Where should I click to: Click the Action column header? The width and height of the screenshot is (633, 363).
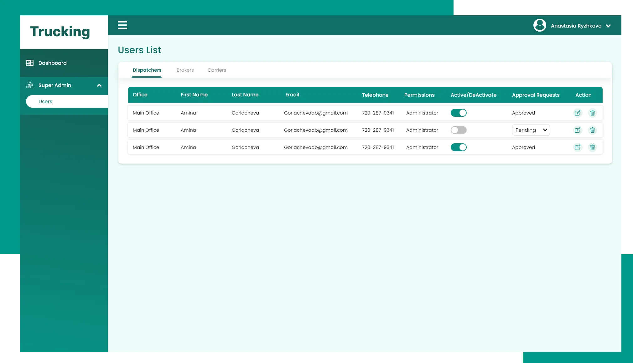583,95
